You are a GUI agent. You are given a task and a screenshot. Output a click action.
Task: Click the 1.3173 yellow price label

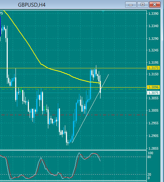pos(153,68)
